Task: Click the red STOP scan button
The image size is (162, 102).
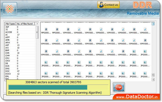Action: tap(119, 87)
